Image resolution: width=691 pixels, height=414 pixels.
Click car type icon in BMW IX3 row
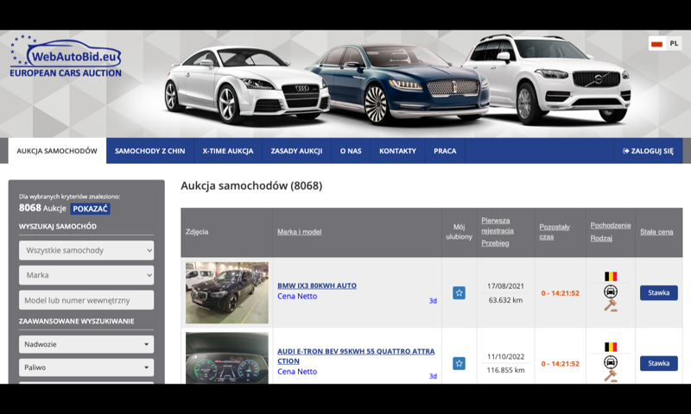coord(611,292)
